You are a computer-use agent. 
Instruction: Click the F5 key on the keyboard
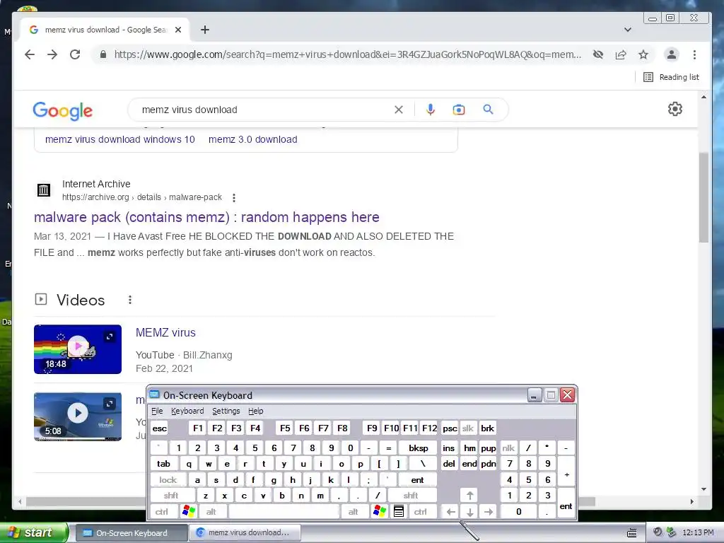tap(285, 428)
